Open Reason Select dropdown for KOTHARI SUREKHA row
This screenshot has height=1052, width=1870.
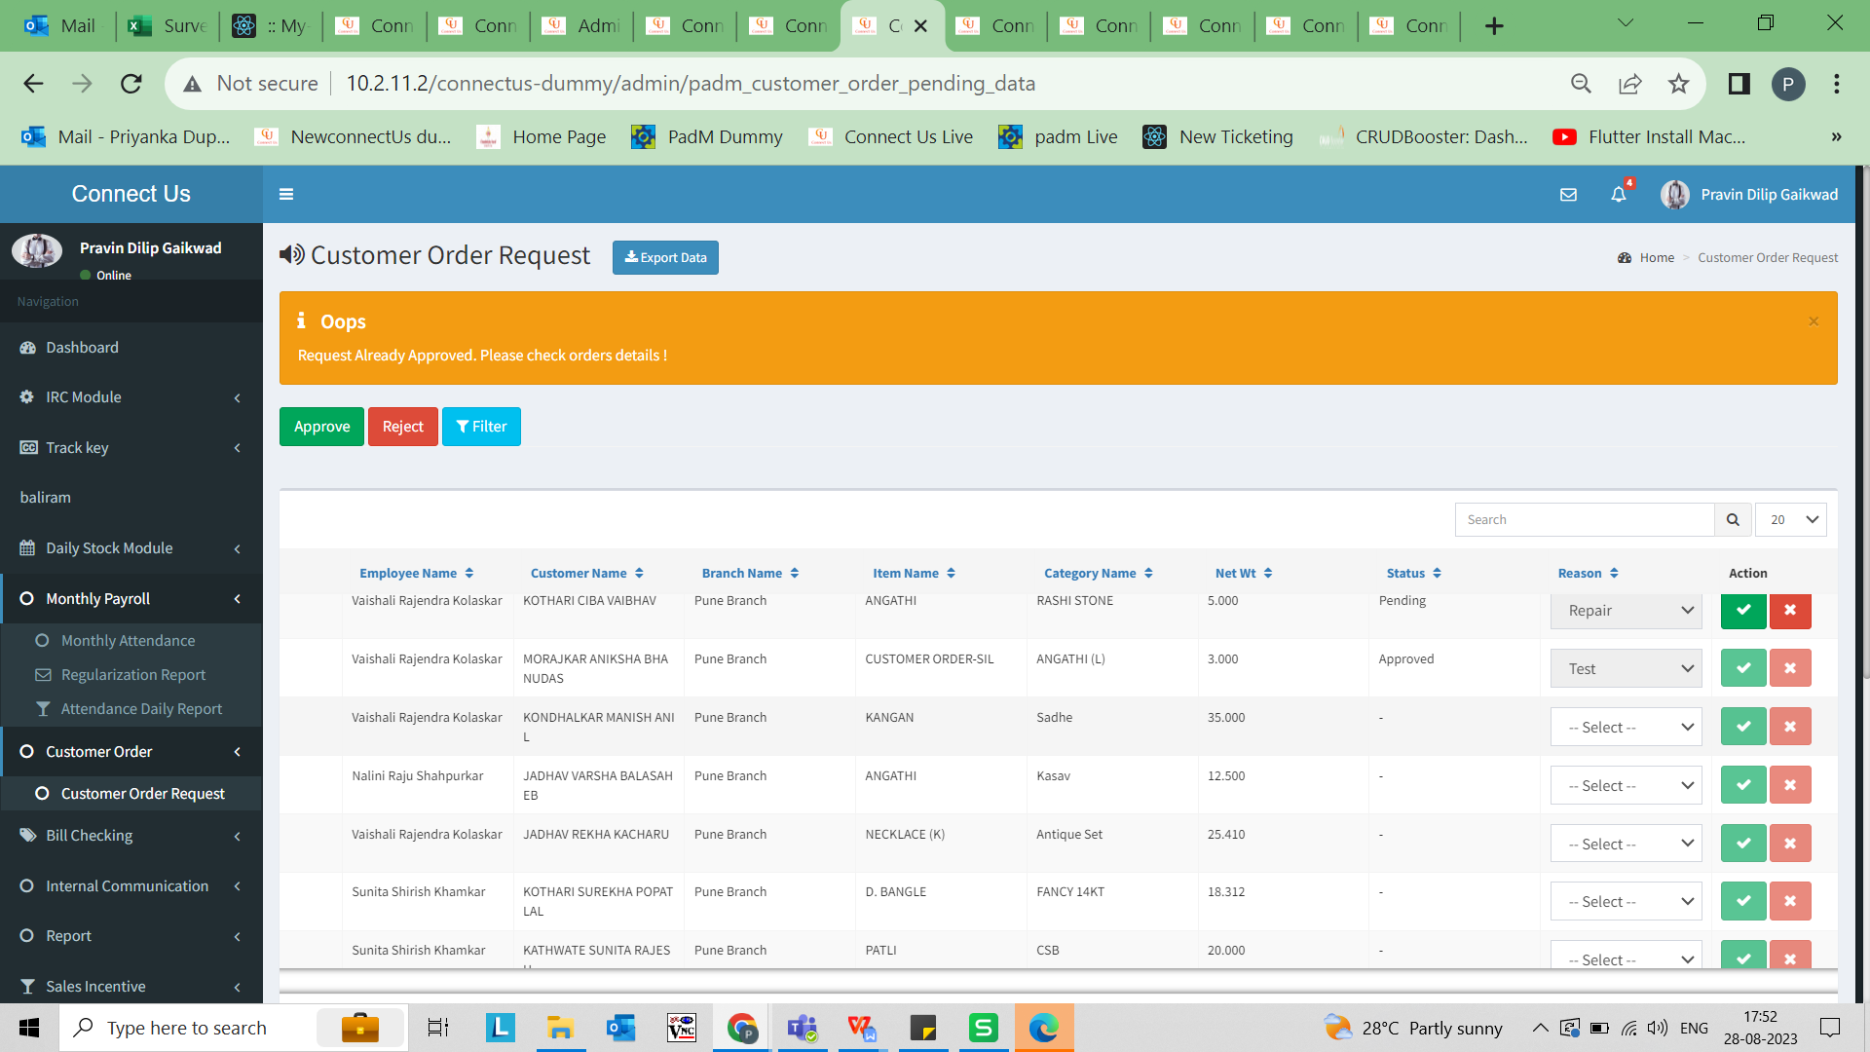(x=1626, y=901)
